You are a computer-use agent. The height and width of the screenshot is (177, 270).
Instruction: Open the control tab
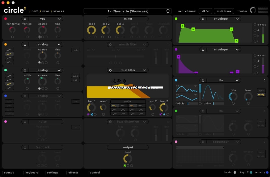click(x=95, y=172)
